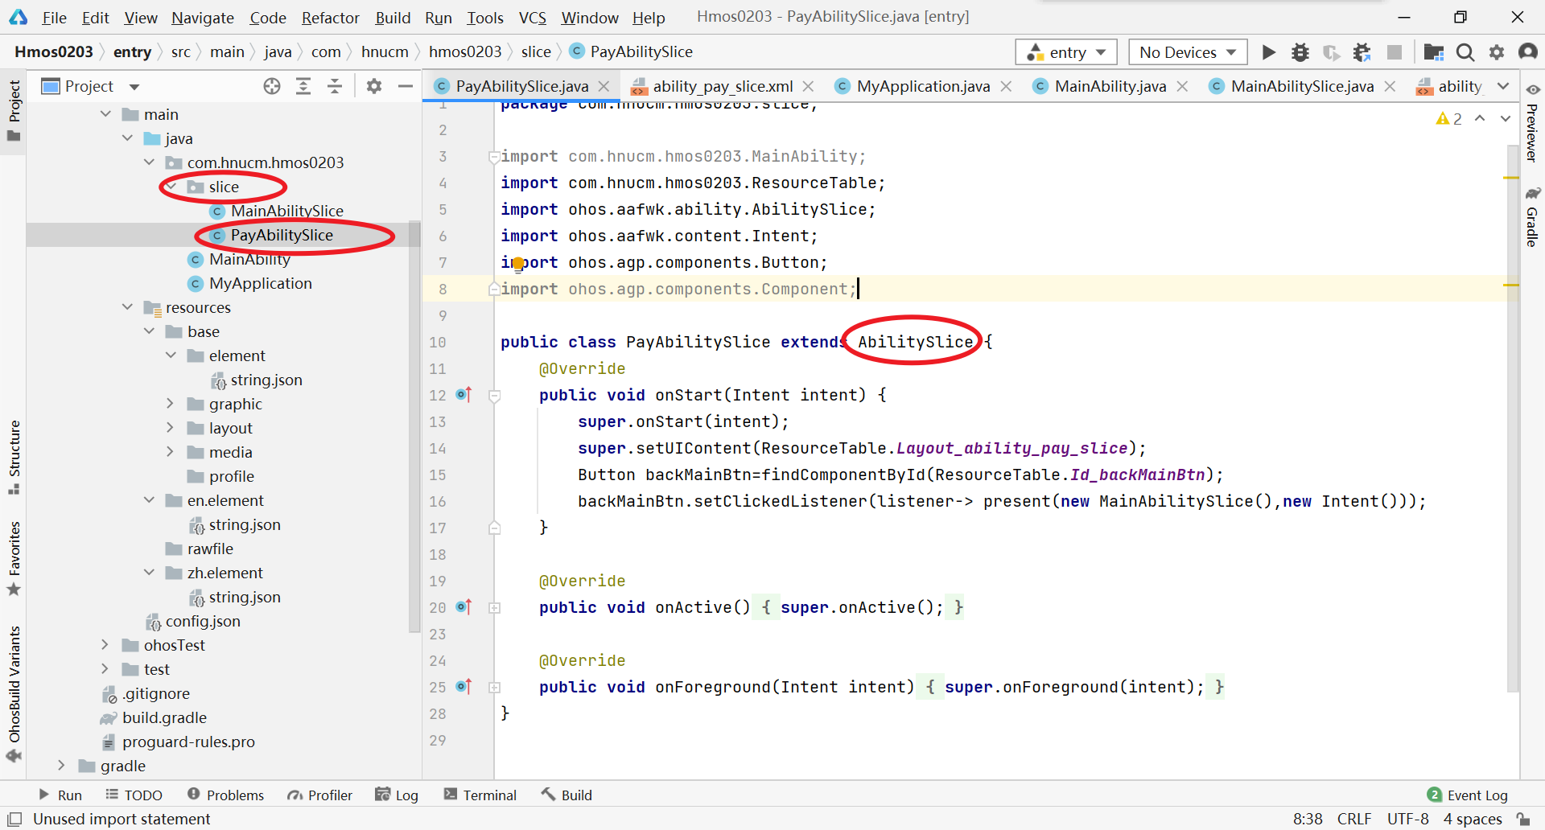Click the lock read-only status icon
The image size is (1545, 830).
(1524, 819)
